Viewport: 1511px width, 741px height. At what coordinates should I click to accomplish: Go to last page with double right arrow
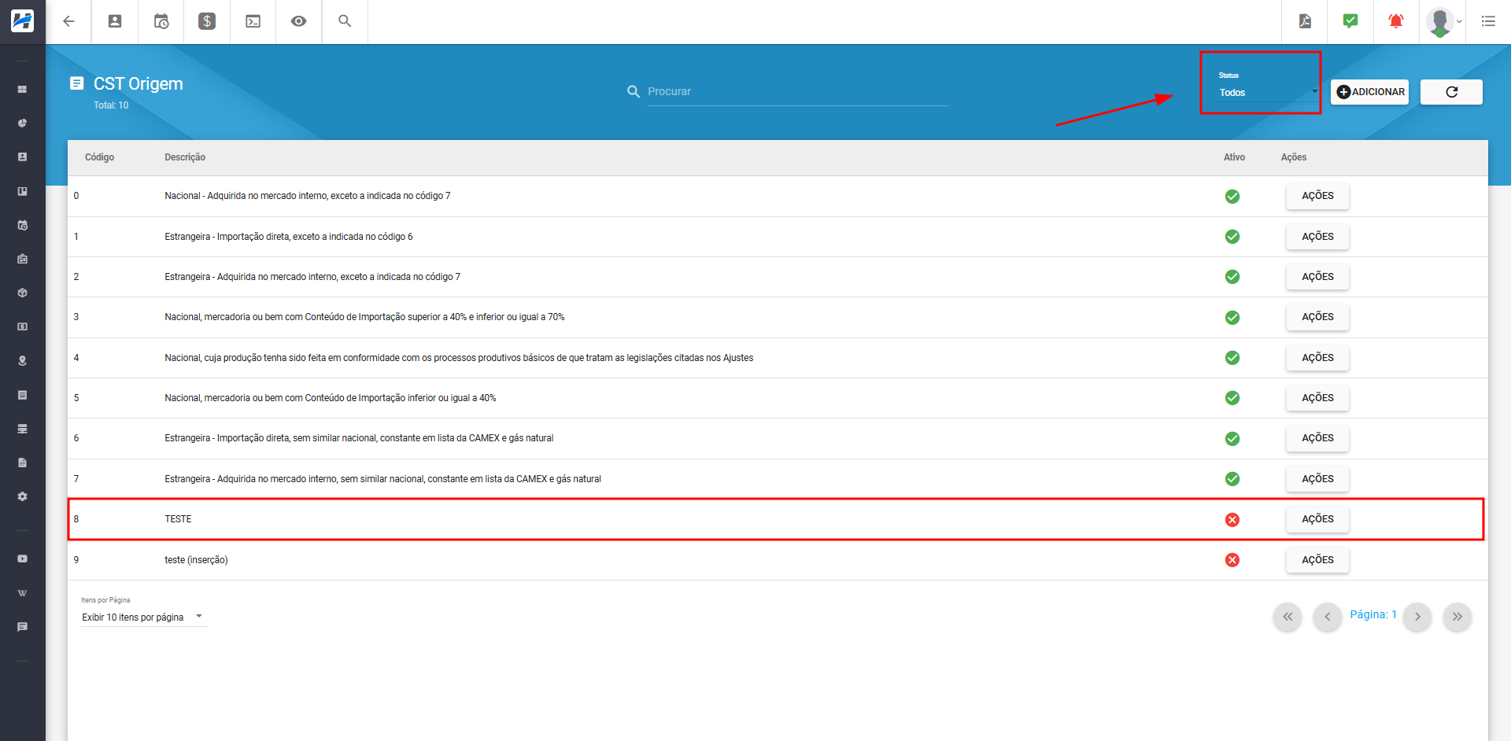tap(1457, 617)
